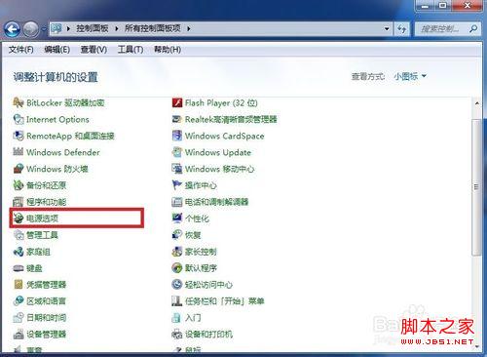Open the 轻松访问中心 link

click(x=208, y=285)
